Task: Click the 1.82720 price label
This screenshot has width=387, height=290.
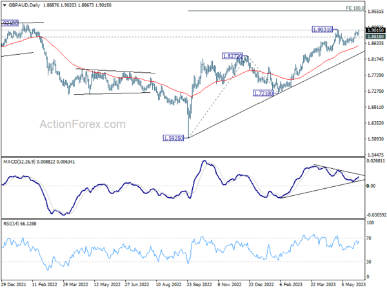Action: (x=232, y=56)
